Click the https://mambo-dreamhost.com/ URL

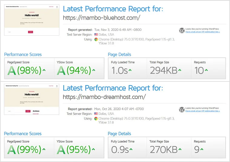pyautogui.click(x=104, y=97)
